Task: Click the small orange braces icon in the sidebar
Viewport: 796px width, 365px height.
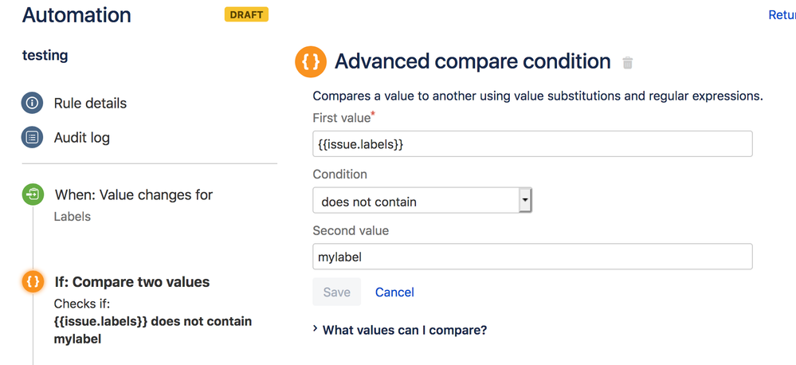Action: (x=33, y=282)
